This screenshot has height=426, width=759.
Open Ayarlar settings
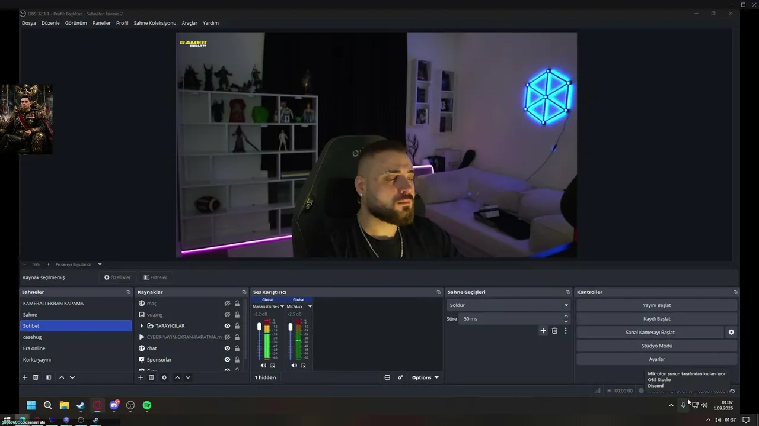[657, 359]
